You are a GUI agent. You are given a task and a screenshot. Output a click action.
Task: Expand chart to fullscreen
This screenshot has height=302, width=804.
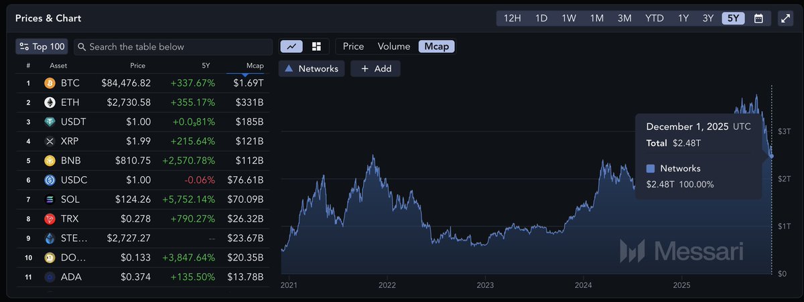tap(785, 18)
